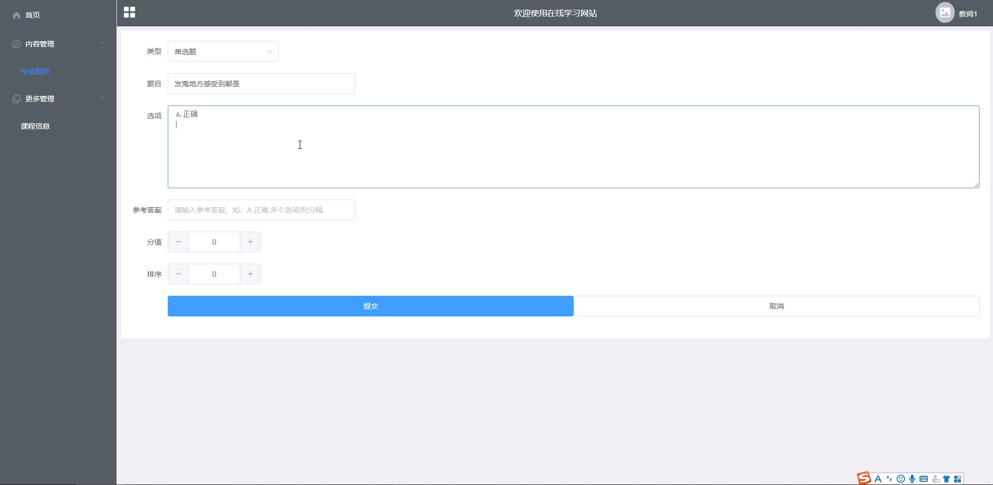Viewport: 993px width, 485px height.
Task: Click the gray user account icon
Action: (x=936, y=479)
